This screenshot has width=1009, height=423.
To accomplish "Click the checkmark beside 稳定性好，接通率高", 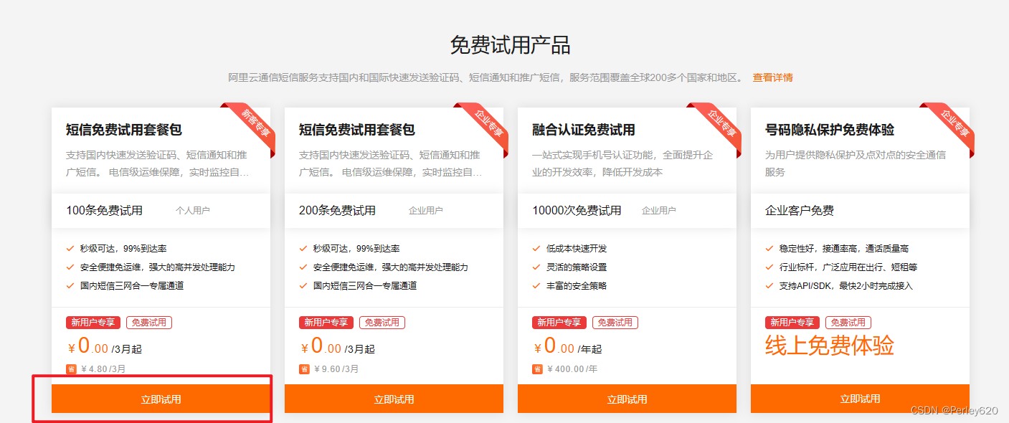I will [769, 249].
